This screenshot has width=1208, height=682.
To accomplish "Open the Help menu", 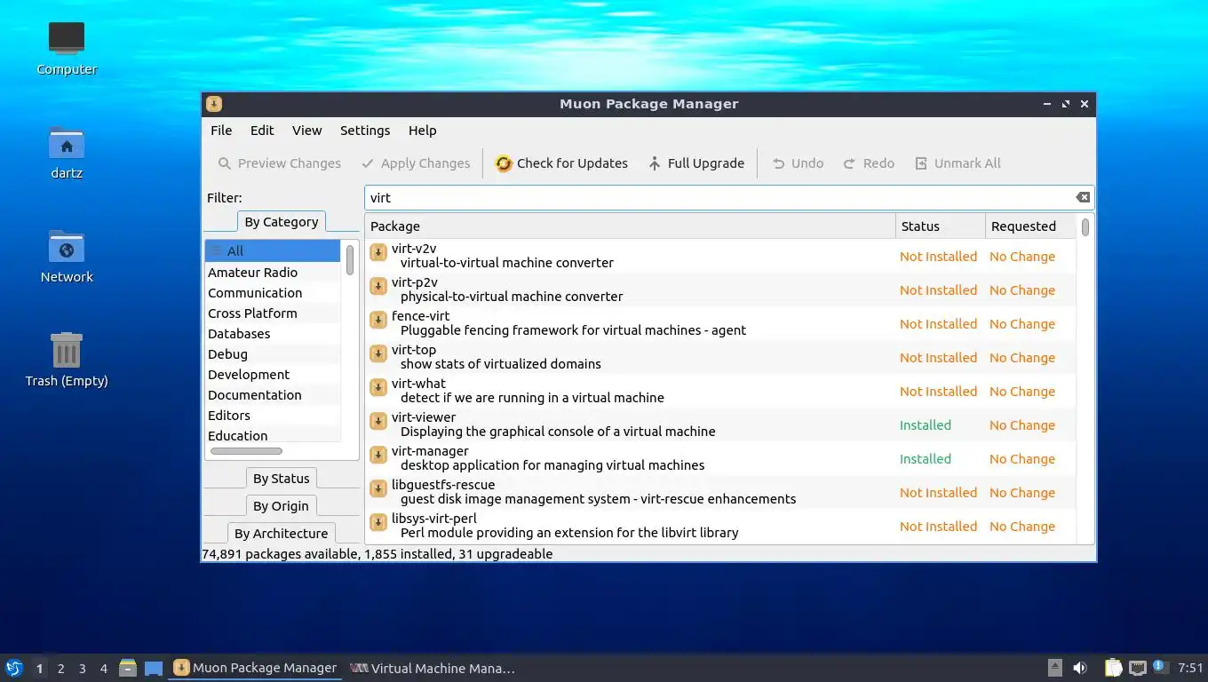I will [x=423, y=131].
